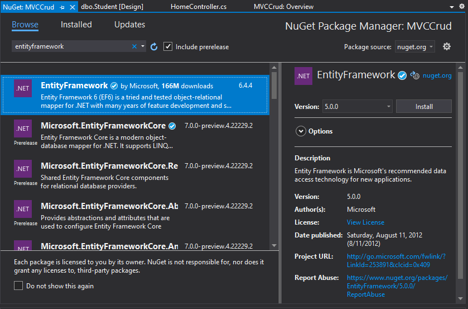Open NuGet settings gear icon
The width and height of the screenshot is (468, 309).
click(446, 47)
